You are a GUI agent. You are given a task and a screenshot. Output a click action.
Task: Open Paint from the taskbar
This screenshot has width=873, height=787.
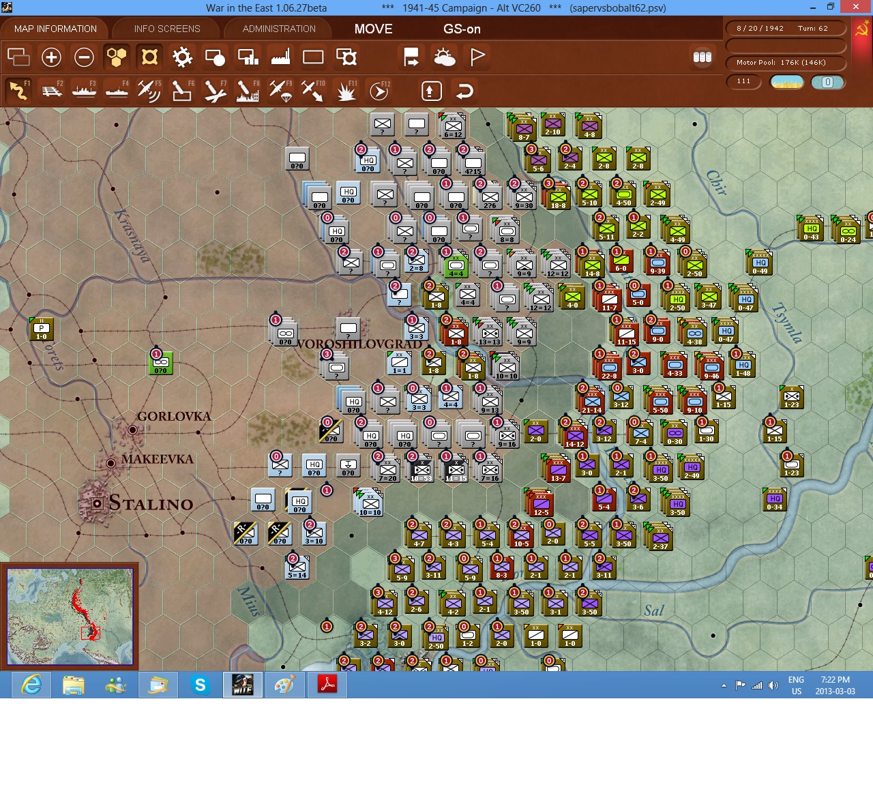(285, 685)
